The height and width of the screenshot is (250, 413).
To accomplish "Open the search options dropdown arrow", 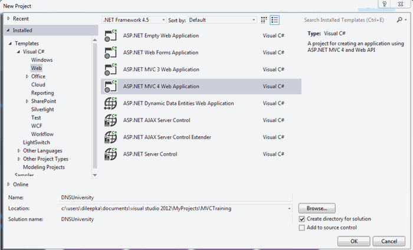I will point(406,20).
